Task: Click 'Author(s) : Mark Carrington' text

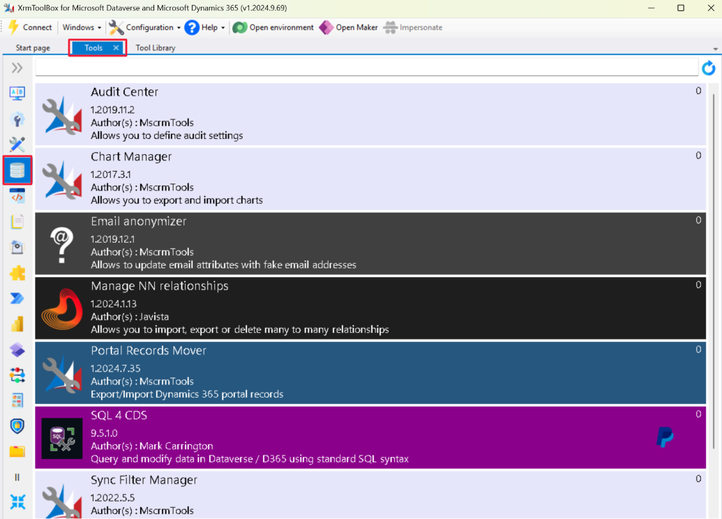Action: coord(151,446)
